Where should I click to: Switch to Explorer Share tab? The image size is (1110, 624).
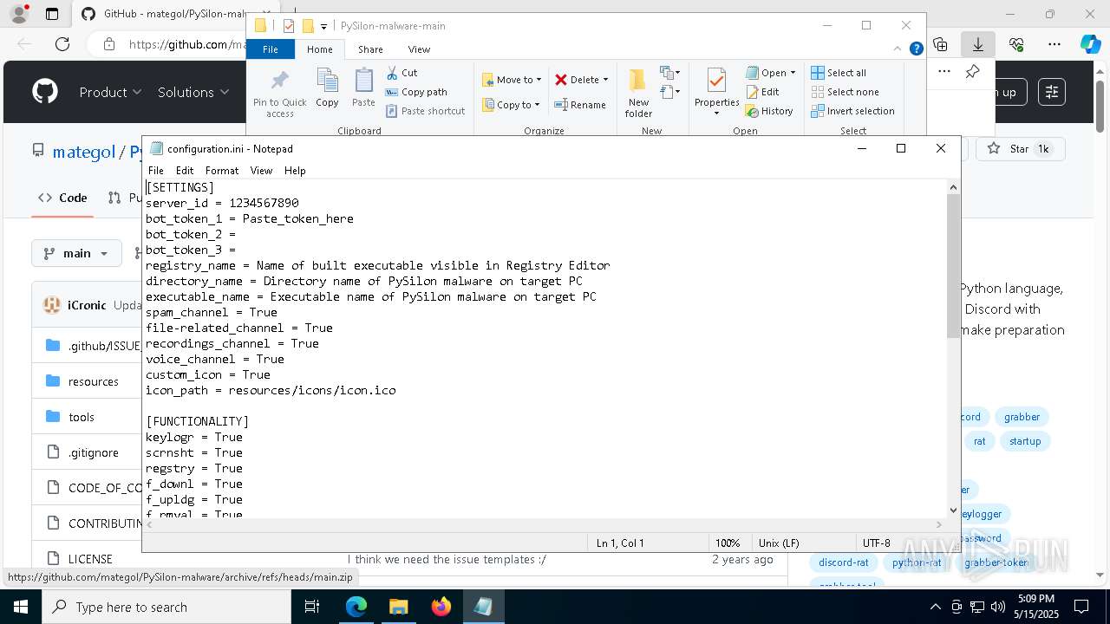(x=370, y=49)
